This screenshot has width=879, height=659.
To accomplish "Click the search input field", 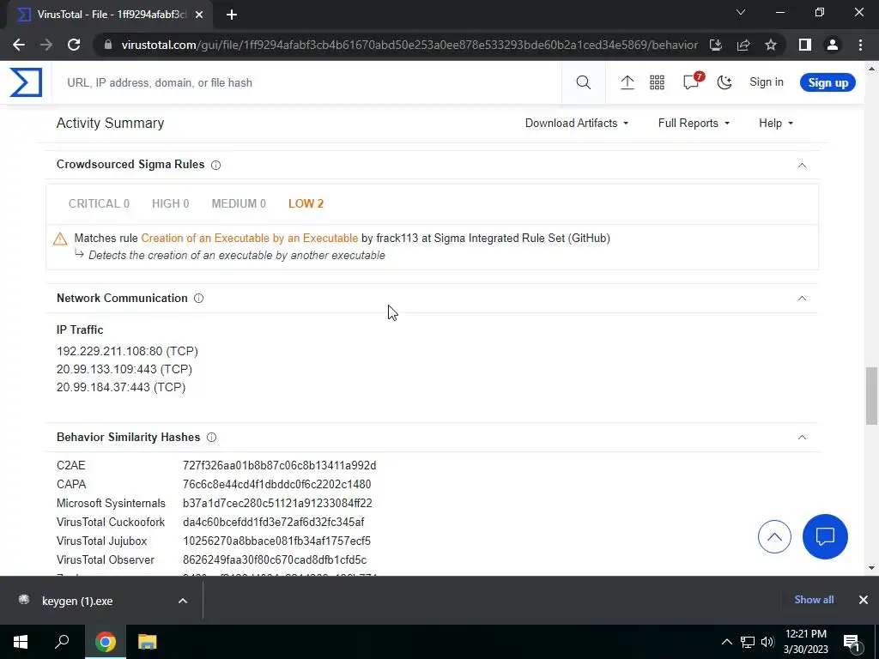I will (306, 82).
